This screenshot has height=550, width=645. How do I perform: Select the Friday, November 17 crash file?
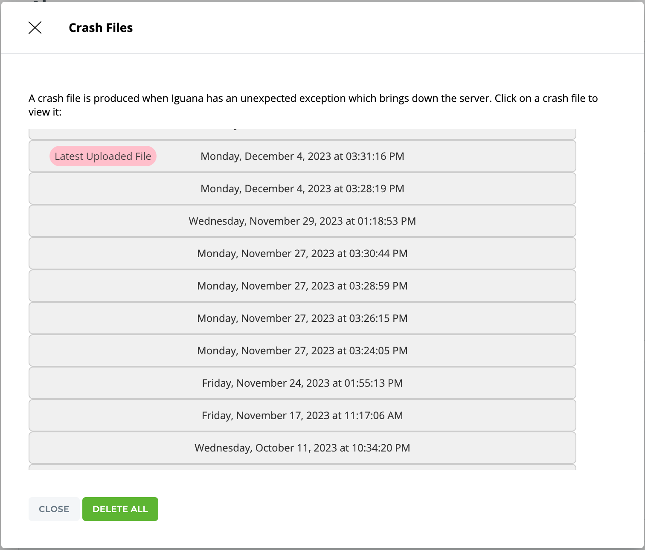[x=302, y=416]
